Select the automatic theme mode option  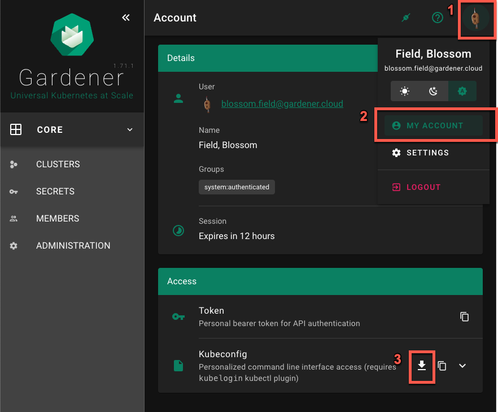click(462, 91)
